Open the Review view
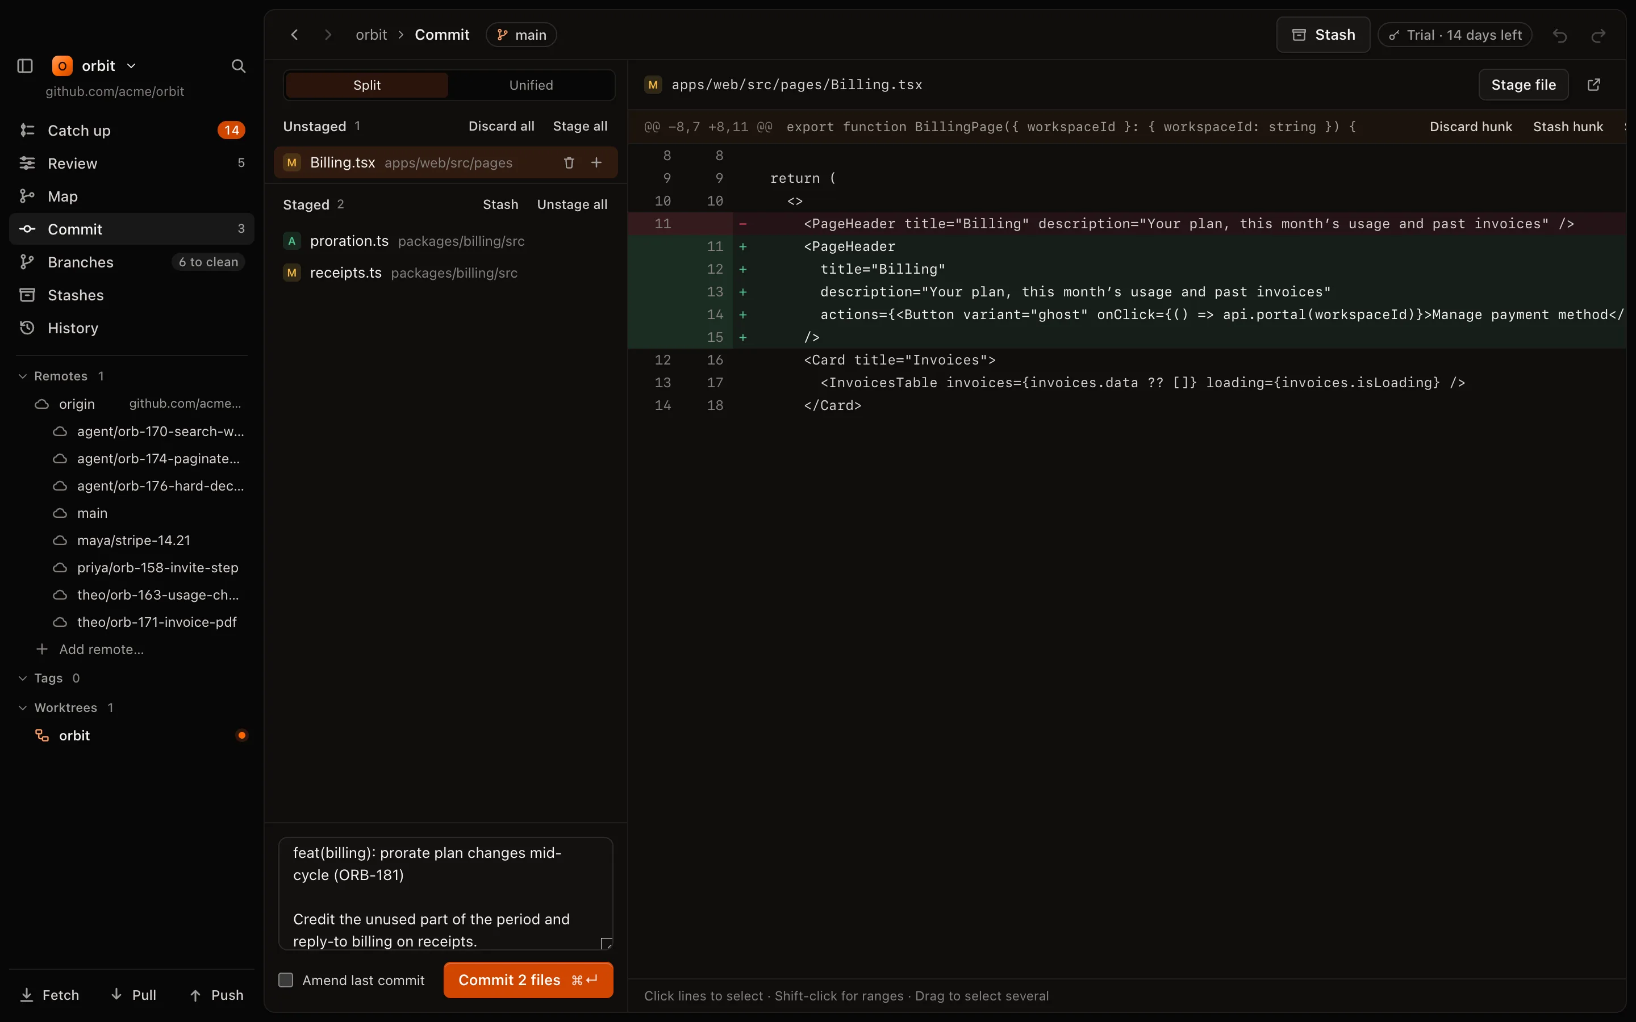 tap(132, 163)
